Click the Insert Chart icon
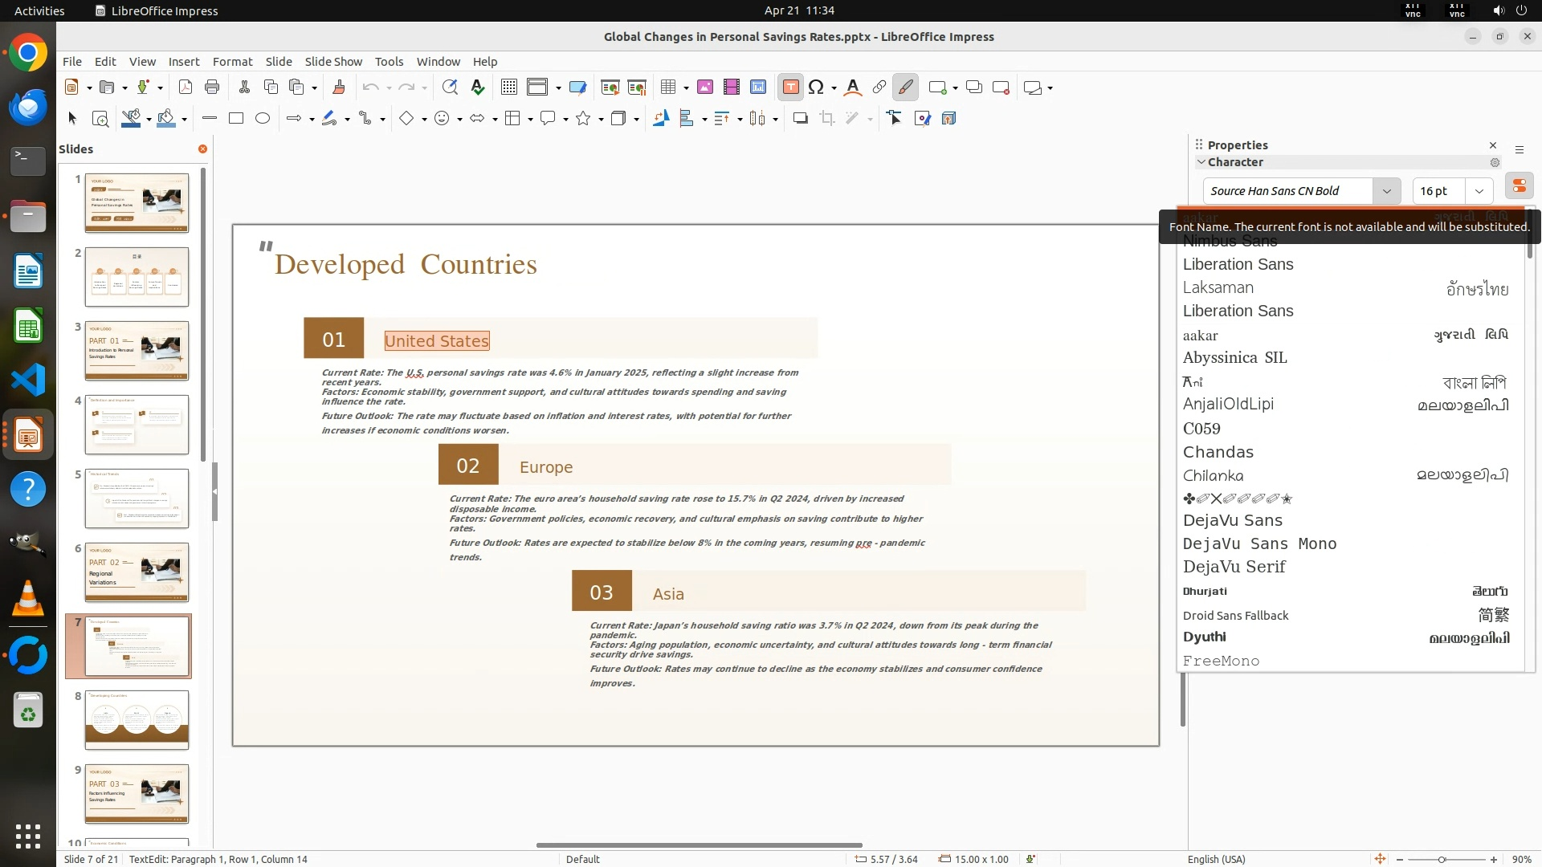The image size is (1542, 867). point(758,88)
